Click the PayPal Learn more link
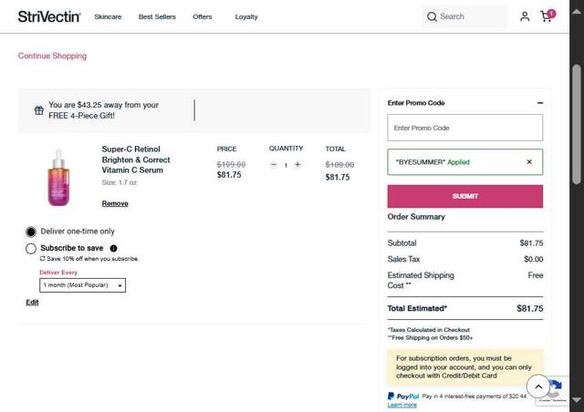Viewport: 584px width, 412px height. (401, 405)
